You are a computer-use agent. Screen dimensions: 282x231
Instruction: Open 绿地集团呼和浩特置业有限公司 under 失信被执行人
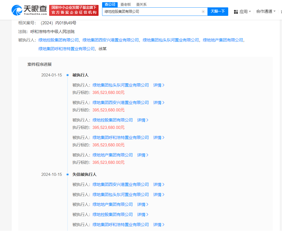coord(121,224)
